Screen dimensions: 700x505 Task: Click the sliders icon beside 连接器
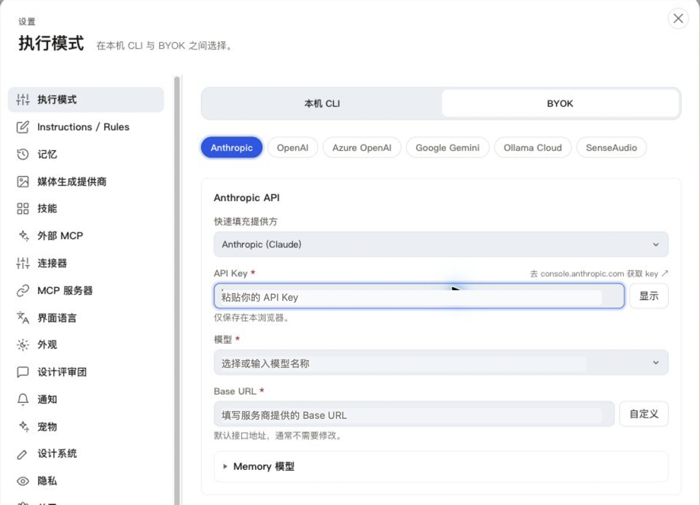click(x=23, y=264)
